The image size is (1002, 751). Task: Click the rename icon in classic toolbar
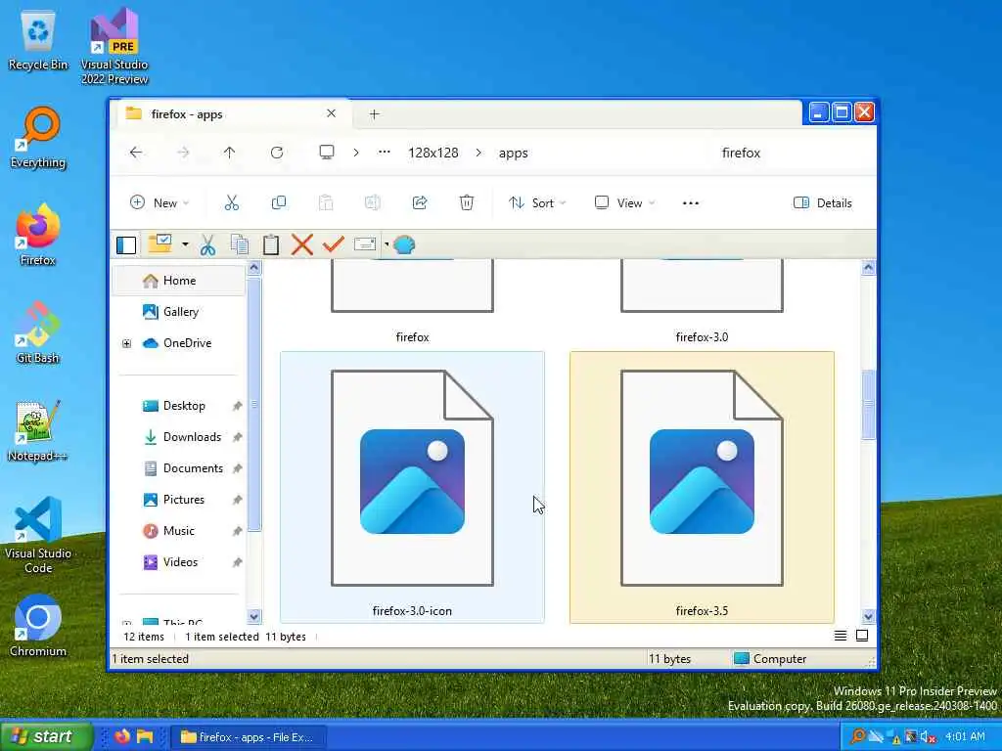tap(365, 244)
